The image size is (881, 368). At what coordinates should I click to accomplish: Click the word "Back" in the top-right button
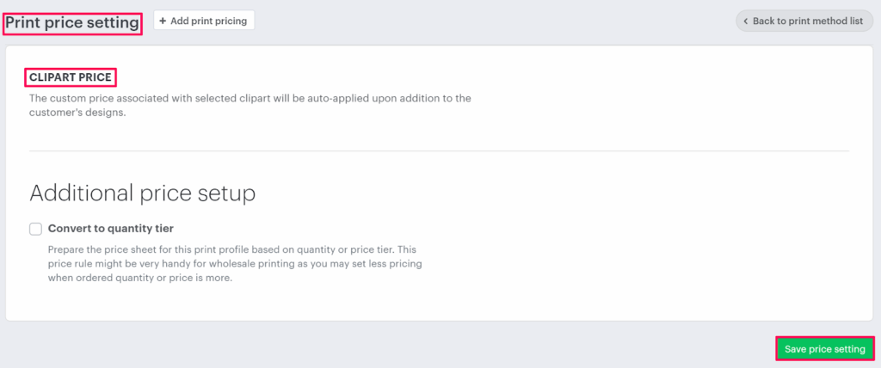pyautogui.click(x=765, y=21)
